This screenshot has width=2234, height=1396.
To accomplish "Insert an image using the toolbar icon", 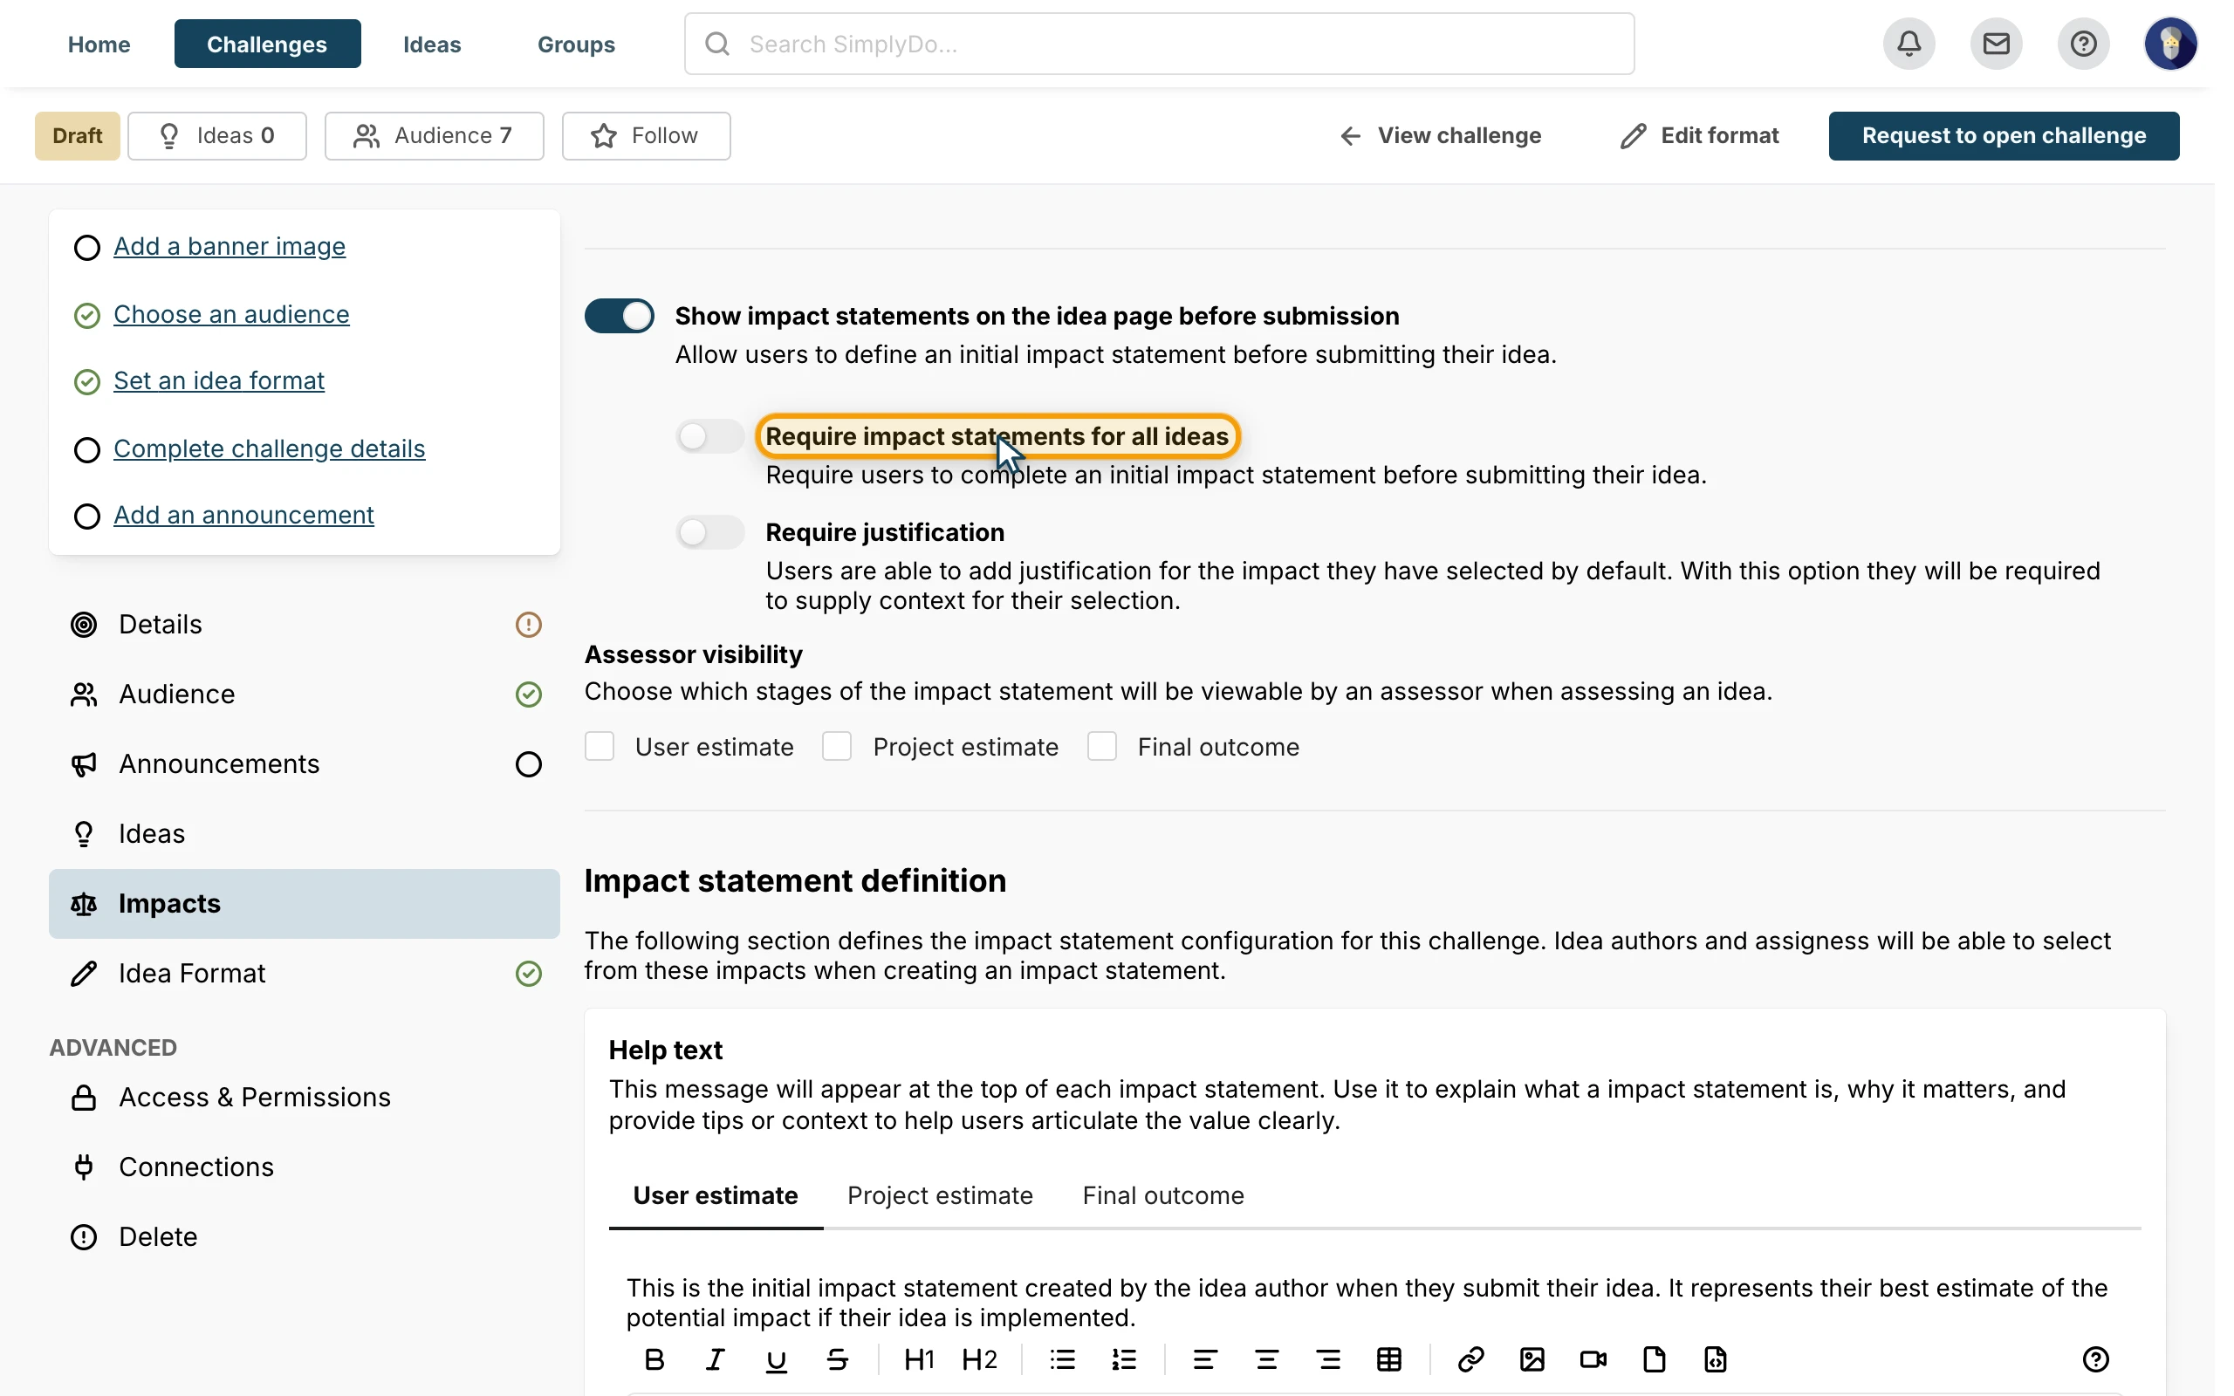I will coord(1532,1359).
